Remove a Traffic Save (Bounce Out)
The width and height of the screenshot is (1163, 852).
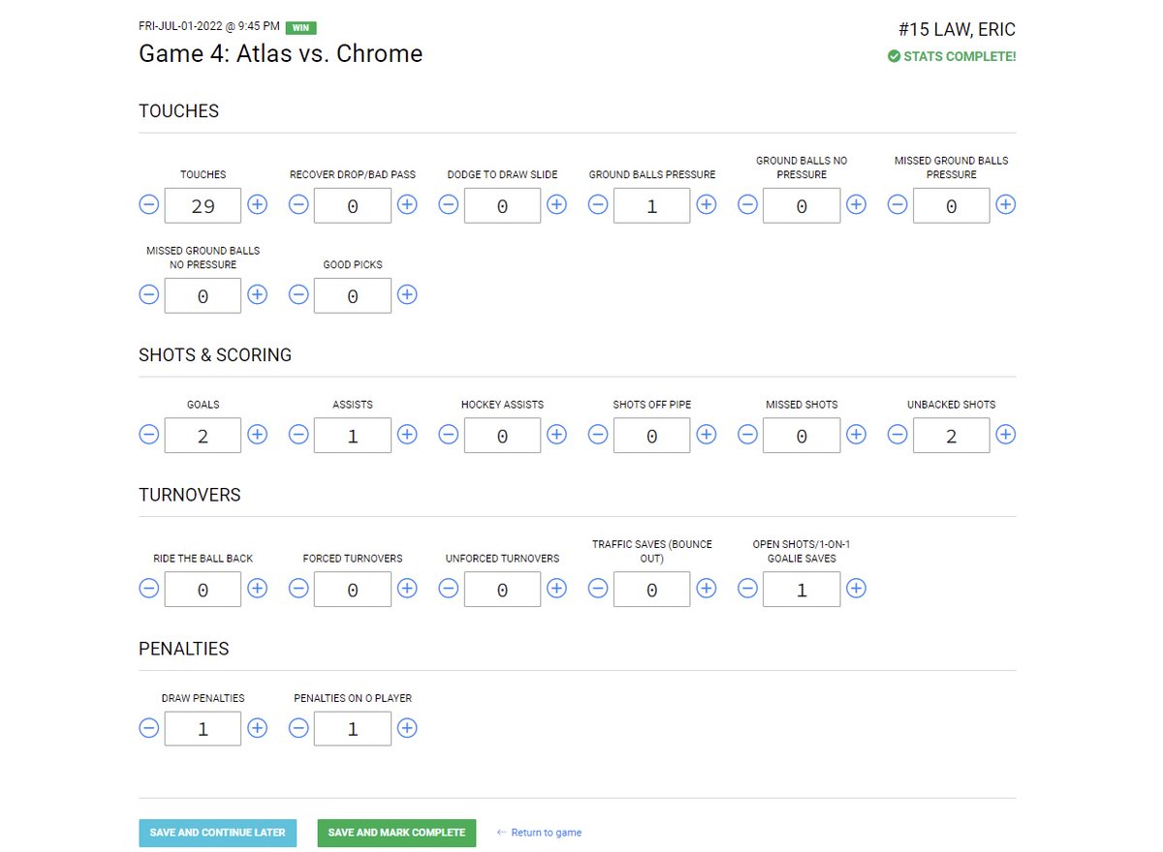598,588
